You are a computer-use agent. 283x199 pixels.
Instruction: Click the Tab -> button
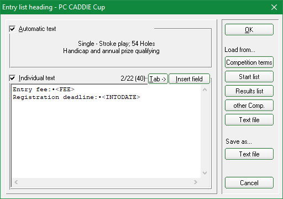[x=158, y=79]
